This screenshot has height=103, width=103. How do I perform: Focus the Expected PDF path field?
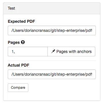tap(52, 30)
